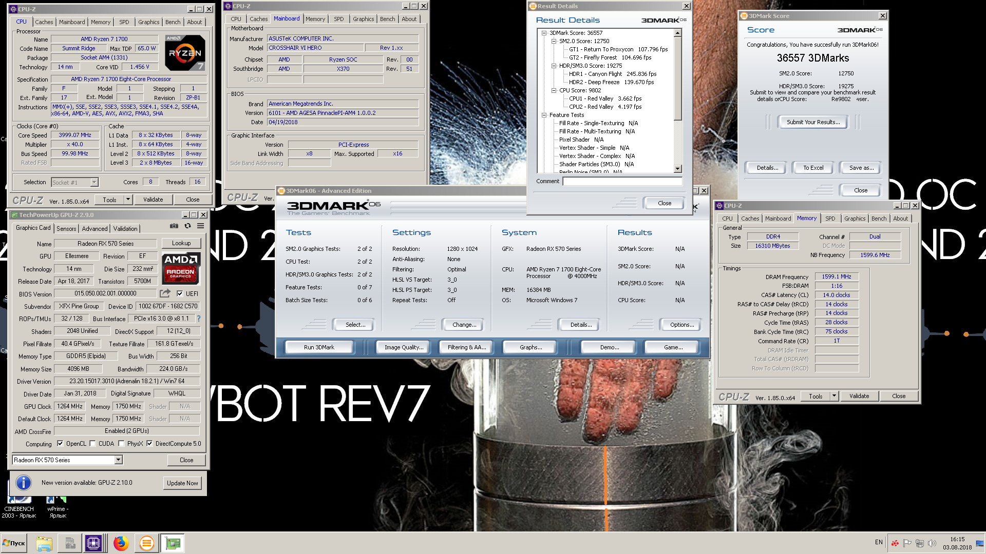Click the 3DMark Score window title icon
The image size is (986, 554).
tap(744, 16)
